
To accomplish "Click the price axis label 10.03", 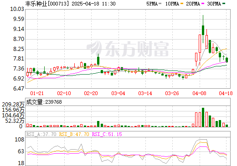I will 17,9.
